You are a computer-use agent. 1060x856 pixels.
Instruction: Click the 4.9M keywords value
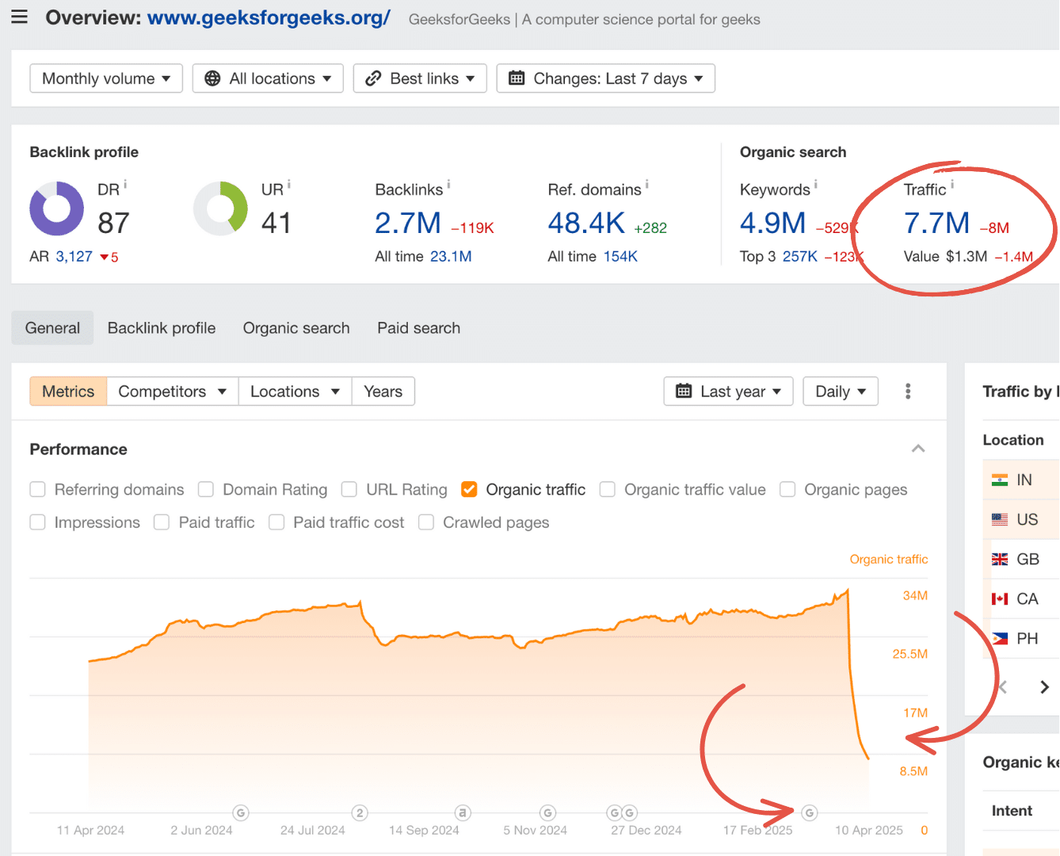[x=773, y=224]
